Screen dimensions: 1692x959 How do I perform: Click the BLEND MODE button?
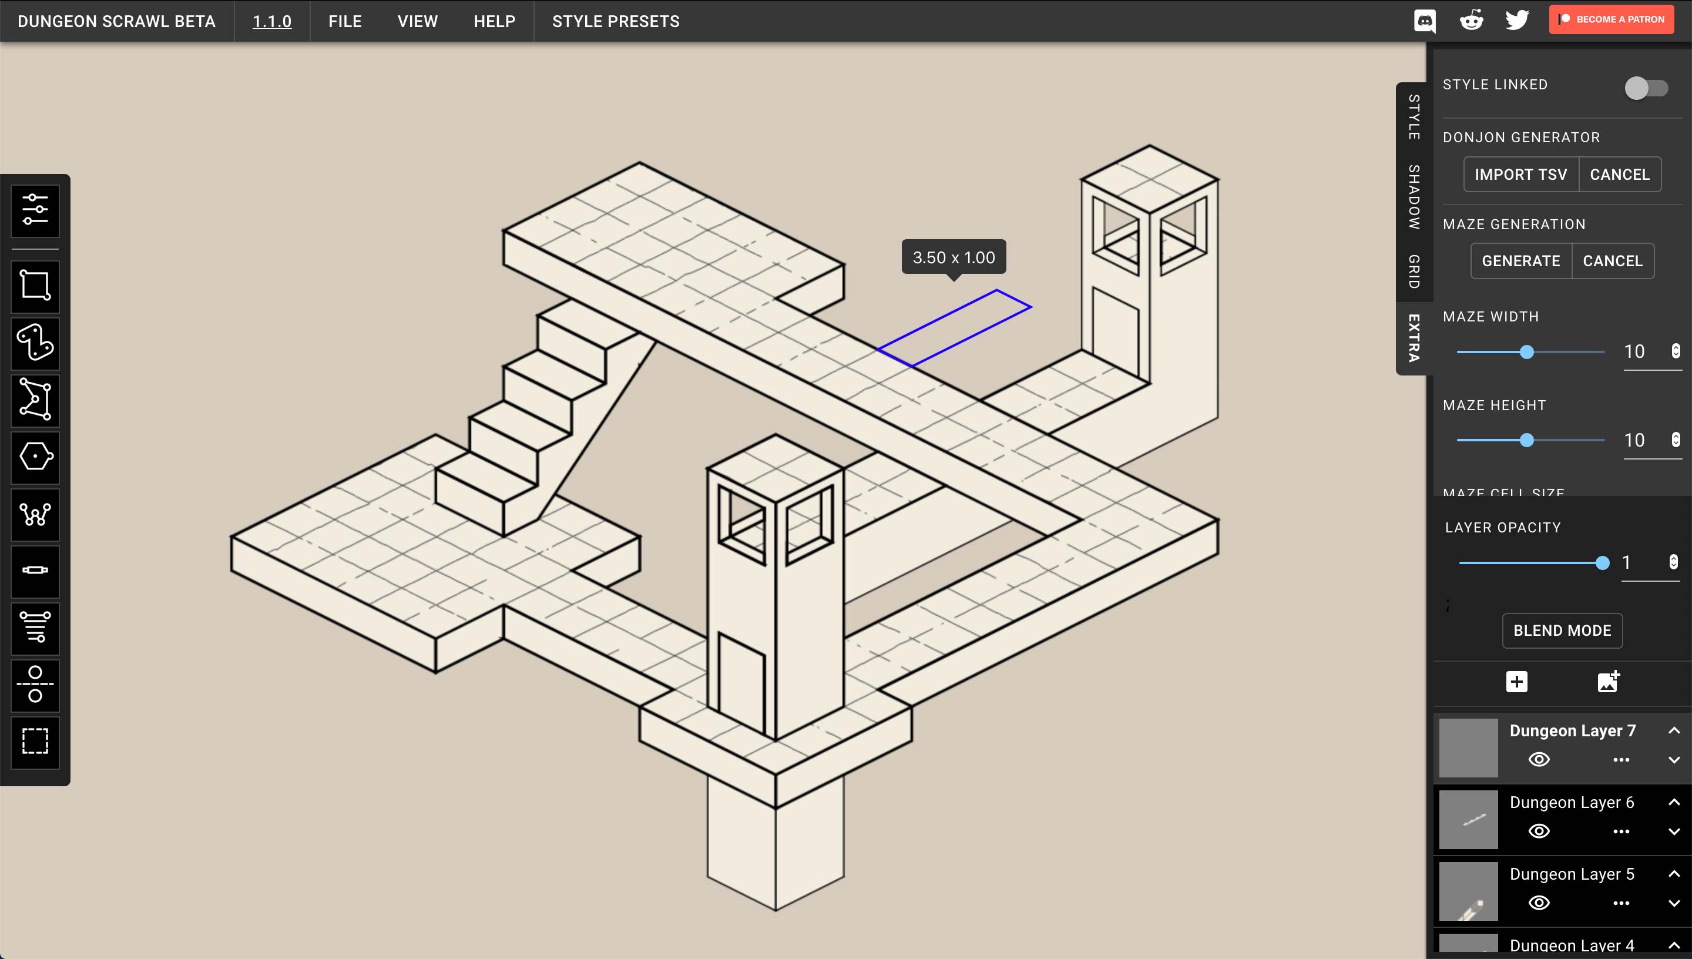pyautogui.click(x=1562, y=631)
